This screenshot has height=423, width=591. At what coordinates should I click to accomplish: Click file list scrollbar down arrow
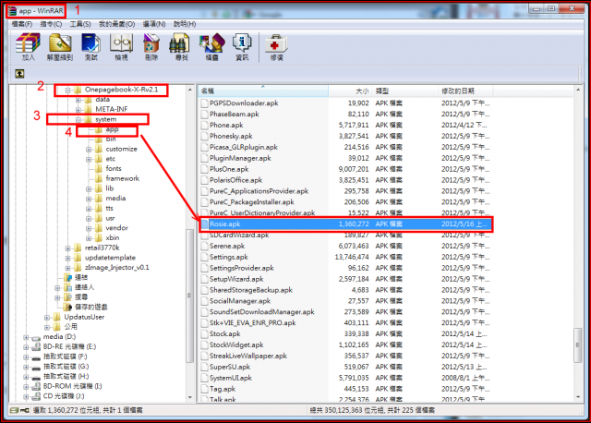click(577, 397)
